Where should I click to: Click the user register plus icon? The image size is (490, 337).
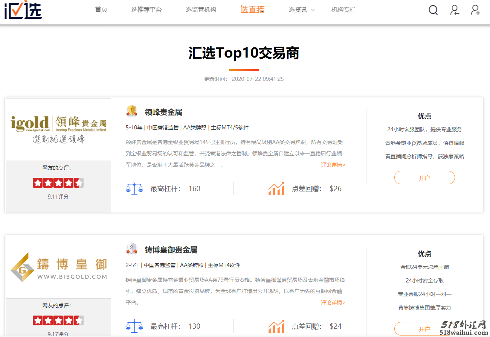click(x=475, y=10)
